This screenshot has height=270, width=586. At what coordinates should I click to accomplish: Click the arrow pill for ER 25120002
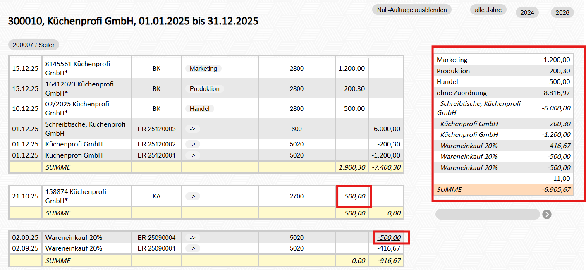pyautogui.click(x=192, y=144)
